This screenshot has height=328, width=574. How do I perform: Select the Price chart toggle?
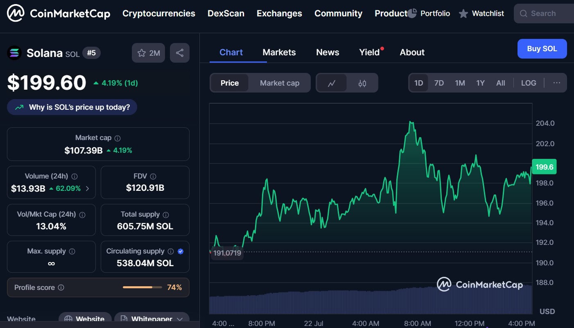pyautogui.click(x=229, y=83)
